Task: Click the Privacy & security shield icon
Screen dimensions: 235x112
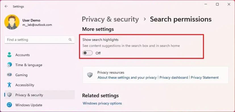Action: pyautogui.click(x=9, y=95)
